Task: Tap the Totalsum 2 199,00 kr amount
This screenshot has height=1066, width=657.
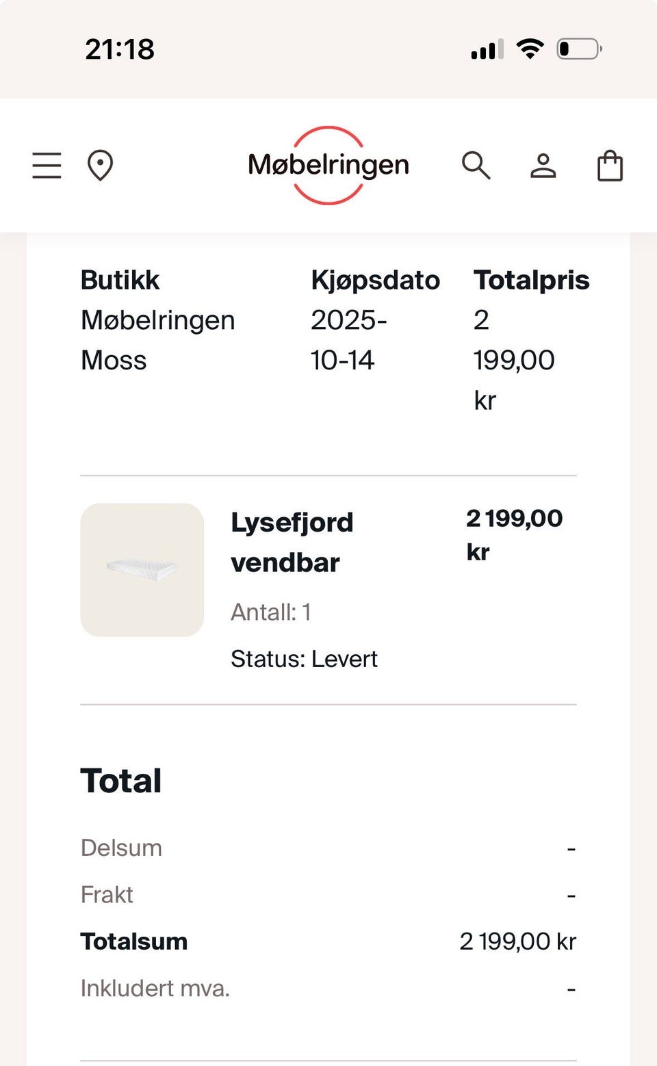Action: pos(517,941)
